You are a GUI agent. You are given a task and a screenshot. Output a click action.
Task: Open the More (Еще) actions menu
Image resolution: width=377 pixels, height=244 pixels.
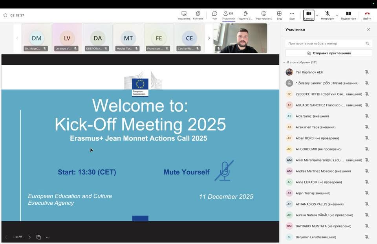coord(292,15)
